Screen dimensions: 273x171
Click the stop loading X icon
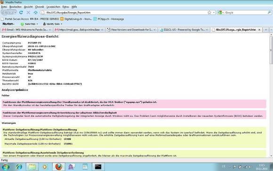pos(28,13)
